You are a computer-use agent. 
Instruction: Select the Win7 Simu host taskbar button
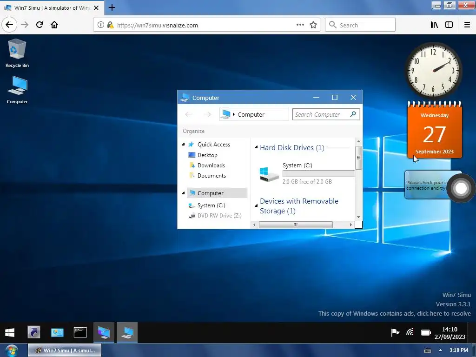point(65,350)
